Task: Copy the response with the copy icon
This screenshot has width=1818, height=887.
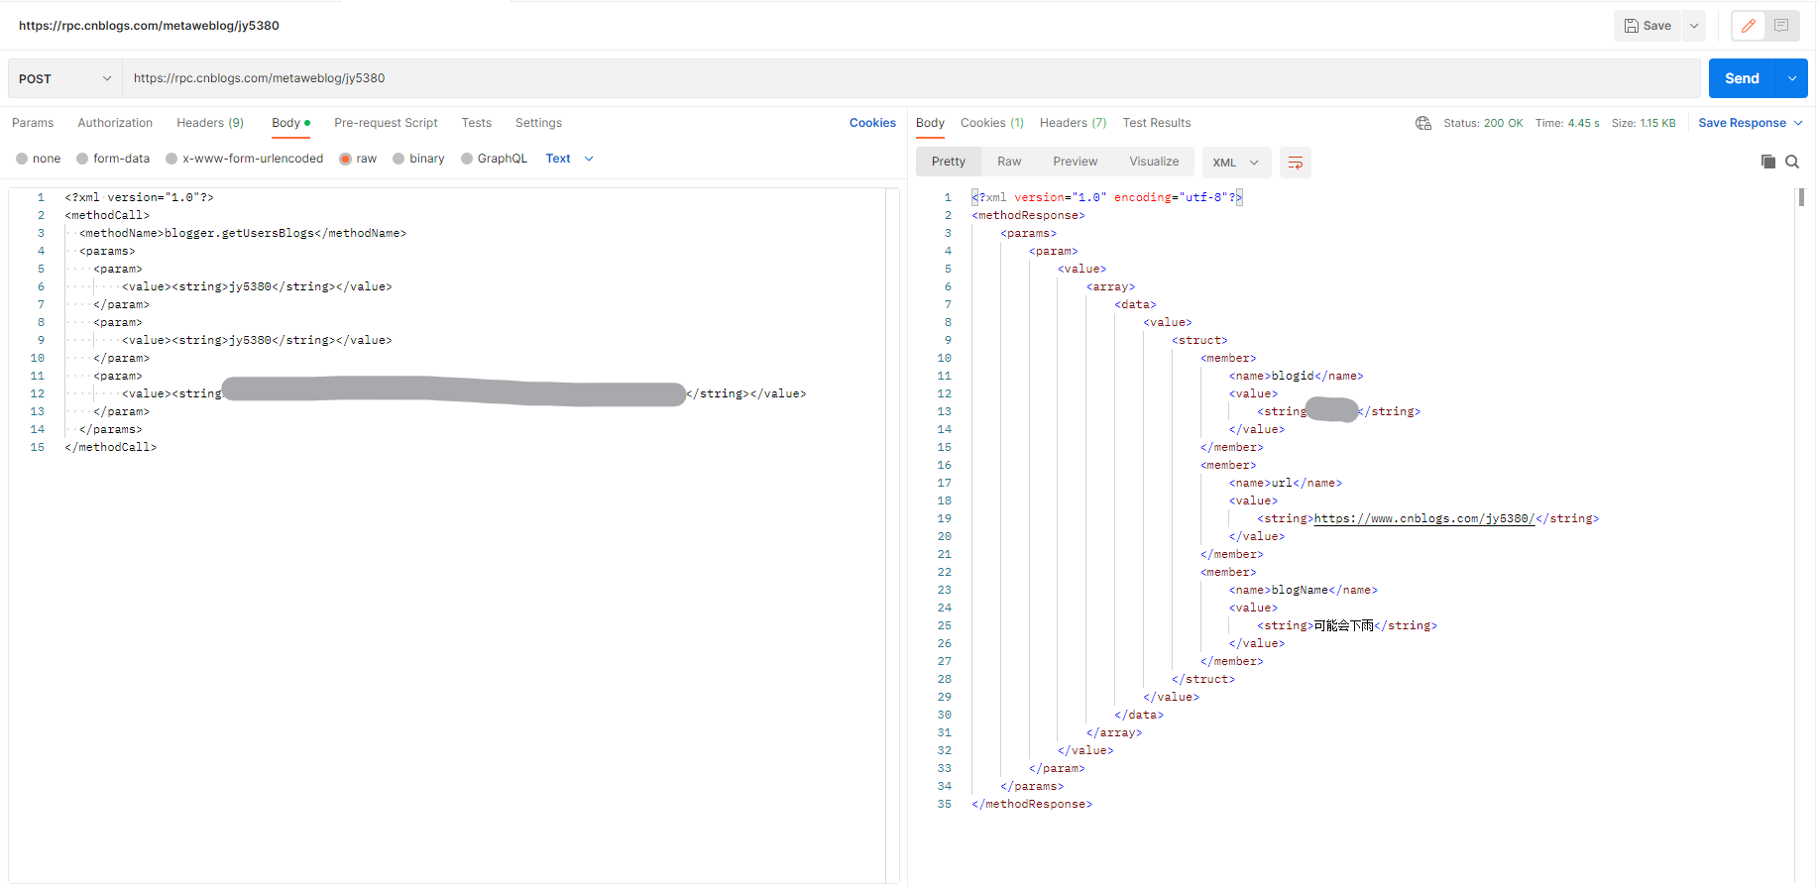Action: point(1767,162)
